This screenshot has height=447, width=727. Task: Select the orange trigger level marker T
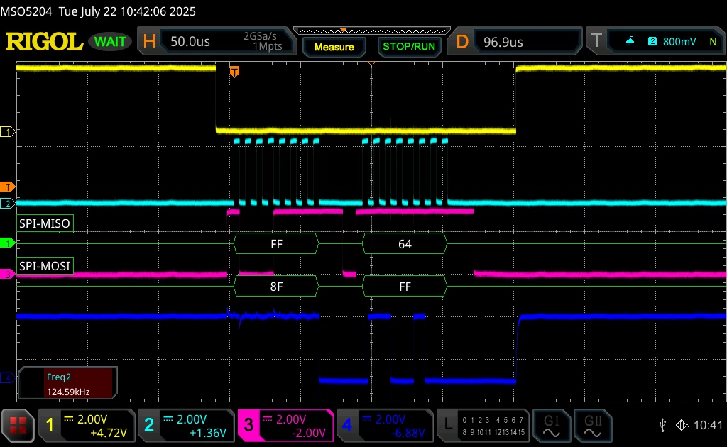pyautogui.click(x=7, y=187)
